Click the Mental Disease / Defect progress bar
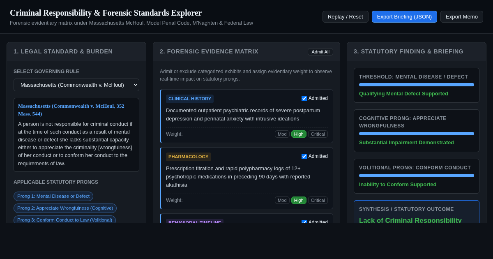 pos(417,85)
